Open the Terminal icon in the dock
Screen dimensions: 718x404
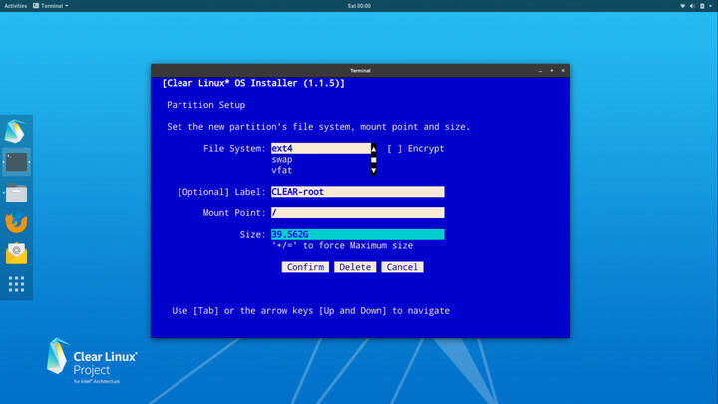(17, 162)
